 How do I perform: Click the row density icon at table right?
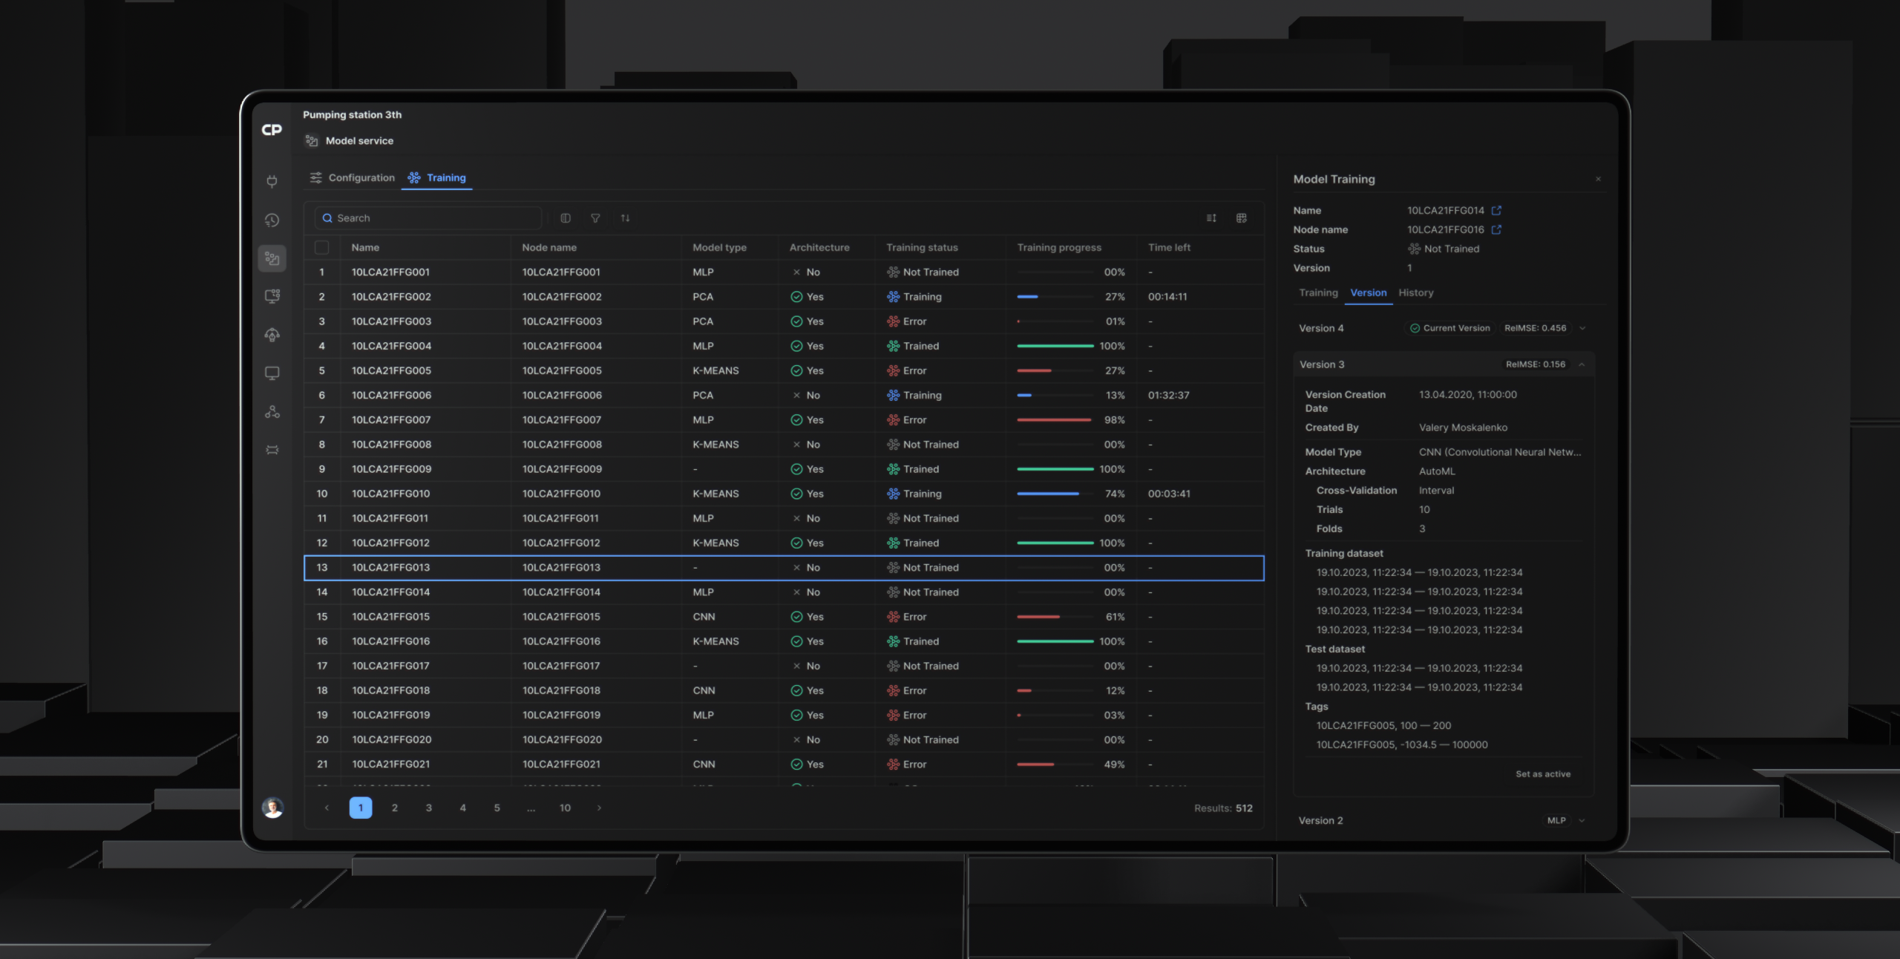1211,218
